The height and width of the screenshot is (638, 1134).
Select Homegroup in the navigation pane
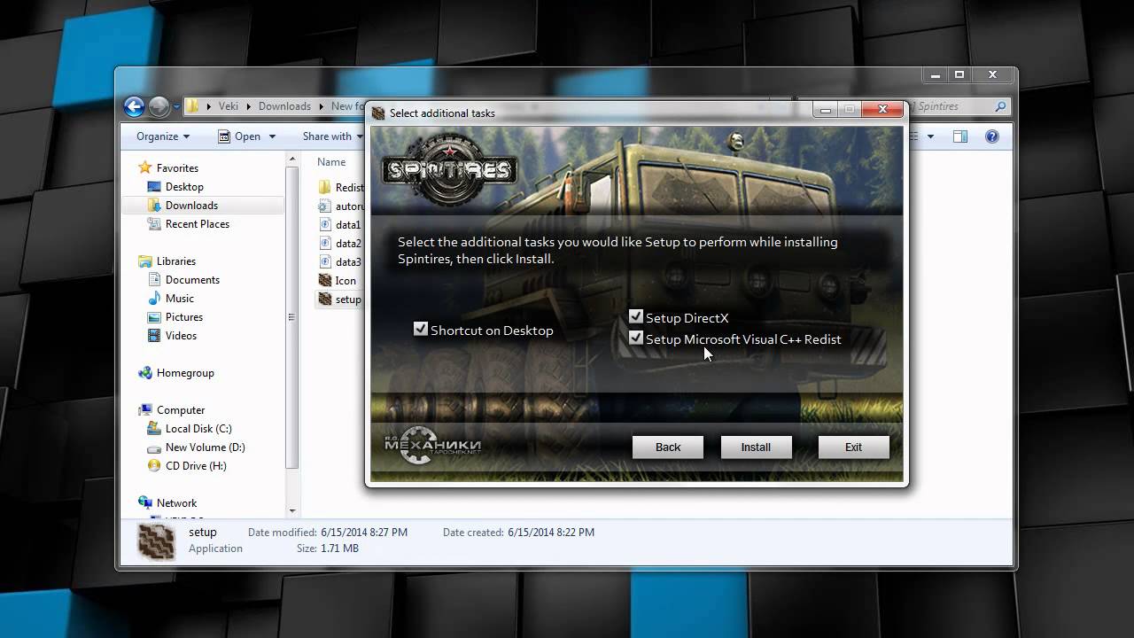click(185, 373)
